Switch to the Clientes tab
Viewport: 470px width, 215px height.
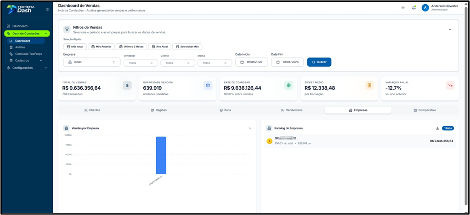[x=92, y=110]
